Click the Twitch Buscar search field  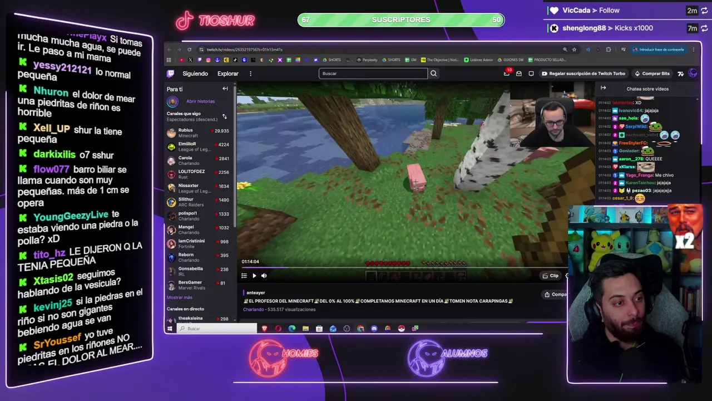(373, 74)
